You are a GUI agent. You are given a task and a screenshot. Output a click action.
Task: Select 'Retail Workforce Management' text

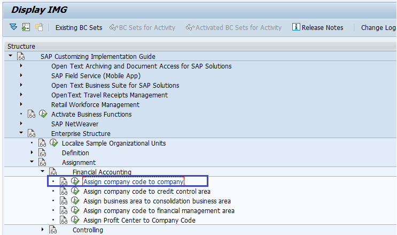tap(95, 104)
